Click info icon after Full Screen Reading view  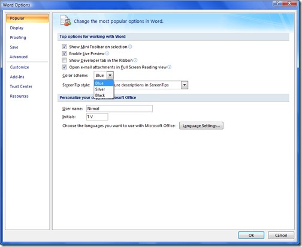pyautogui.click(x=170, y=67)
